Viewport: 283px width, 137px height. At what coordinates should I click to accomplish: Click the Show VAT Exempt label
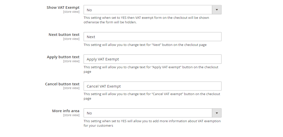pyautogui.click(x=63, y=8)
